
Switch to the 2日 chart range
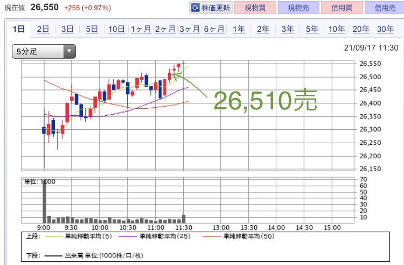coord(43,29)
